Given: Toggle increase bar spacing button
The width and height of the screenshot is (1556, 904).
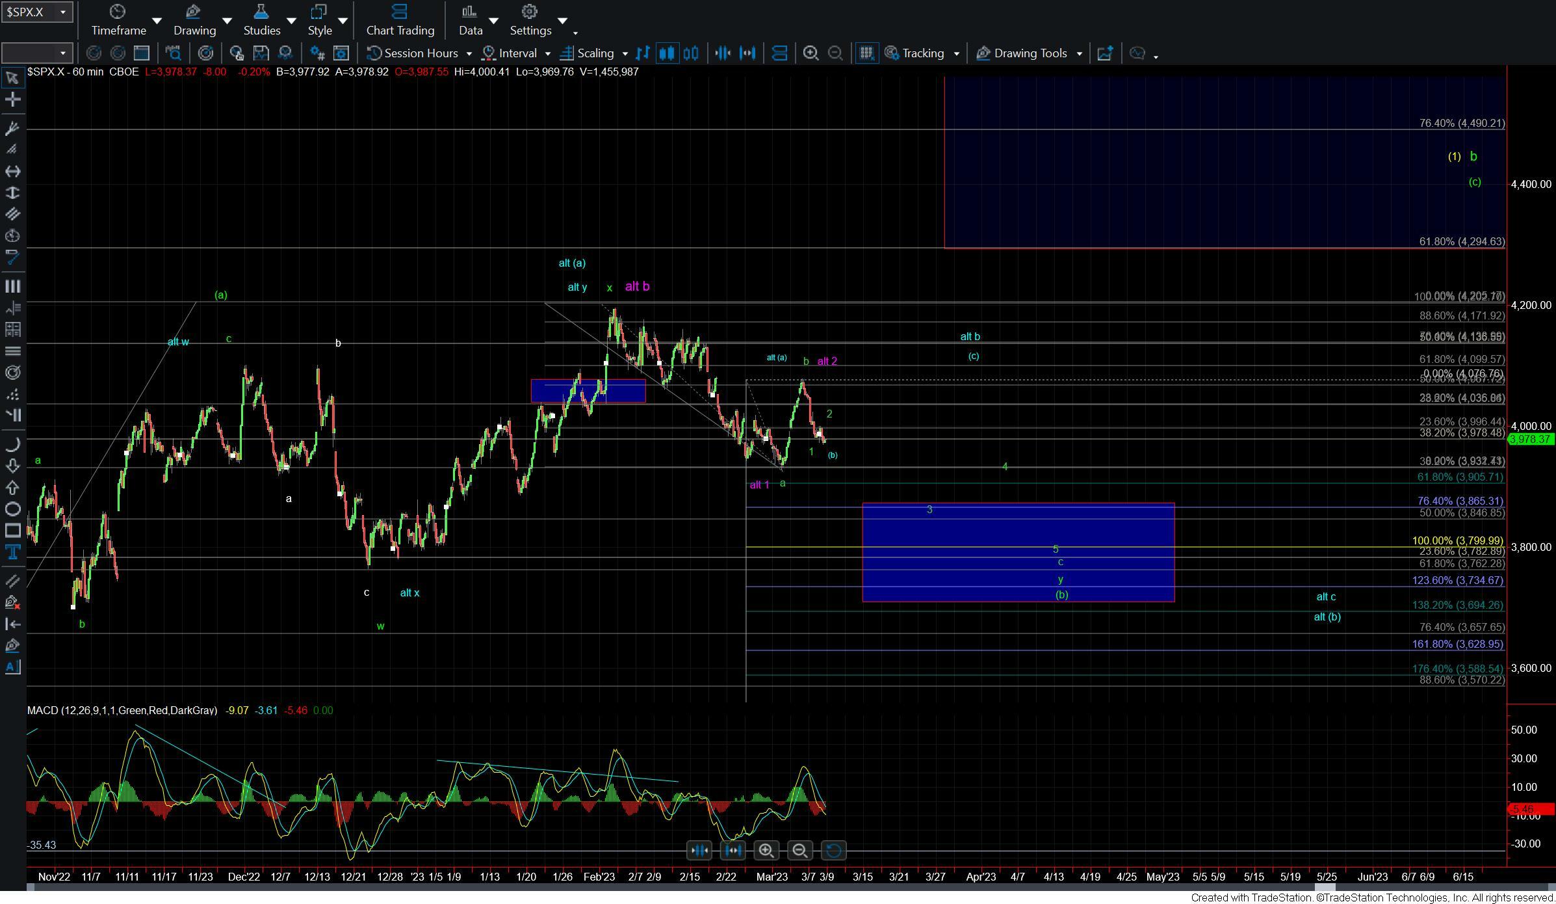Looking at the screenshot, I should coord(747,53).
